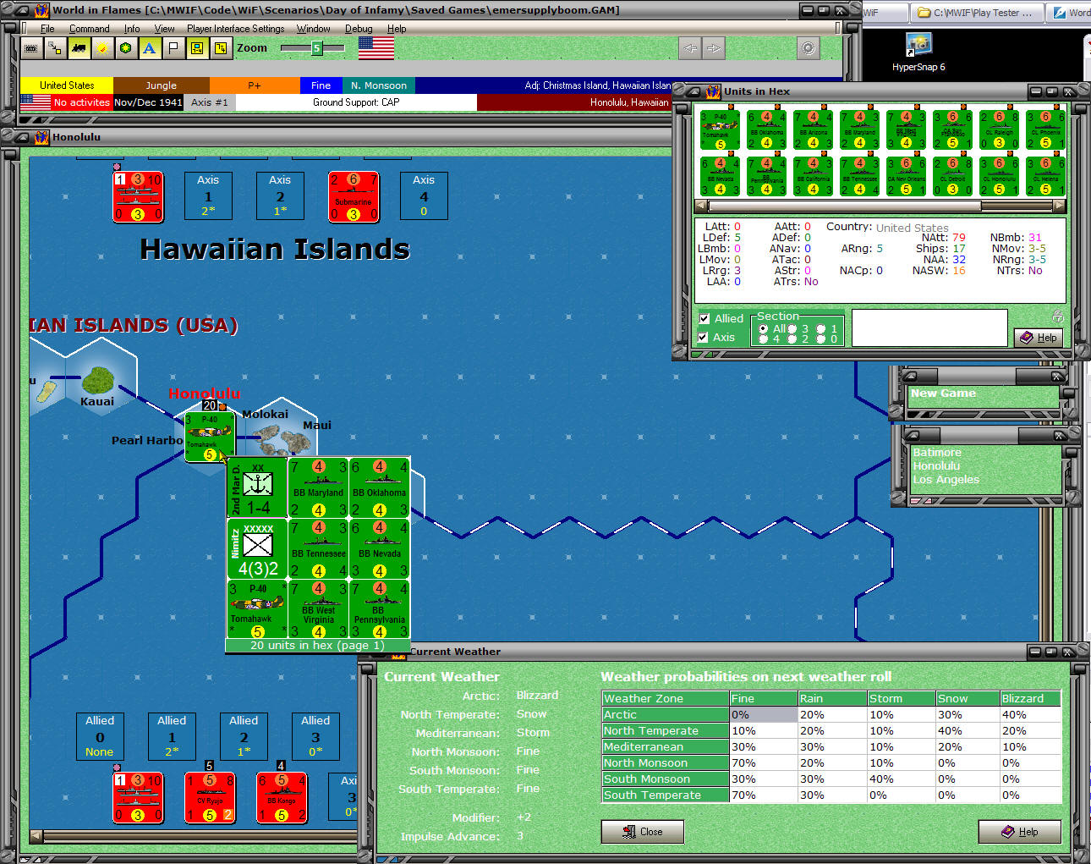Click the BB Kongo counter on the map
Screen dimensions: 1091x864
[x=282, y=797]
